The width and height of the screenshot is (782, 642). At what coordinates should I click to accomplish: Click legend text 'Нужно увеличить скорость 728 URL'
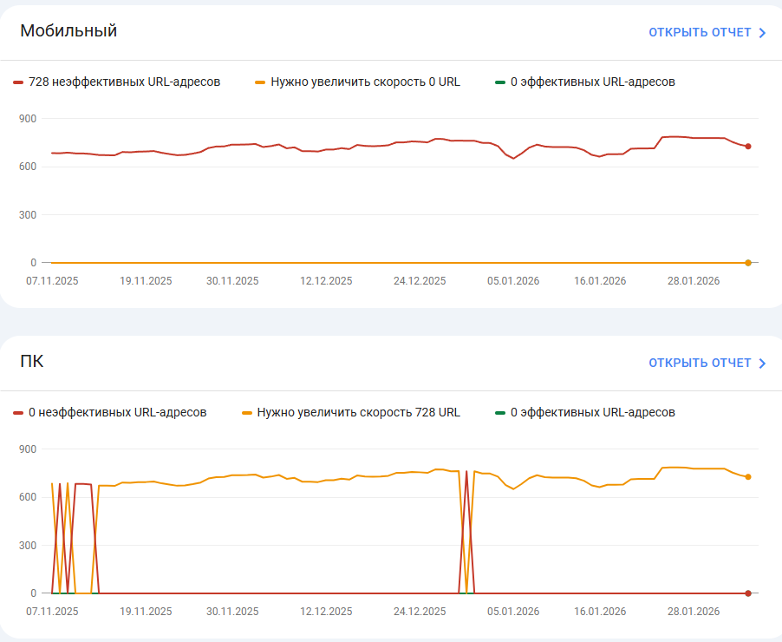pos(359,413)
